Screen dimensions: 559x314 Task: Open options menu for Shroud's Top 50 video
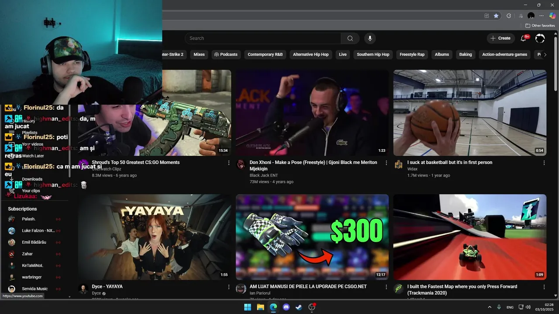tap(229, 163)
